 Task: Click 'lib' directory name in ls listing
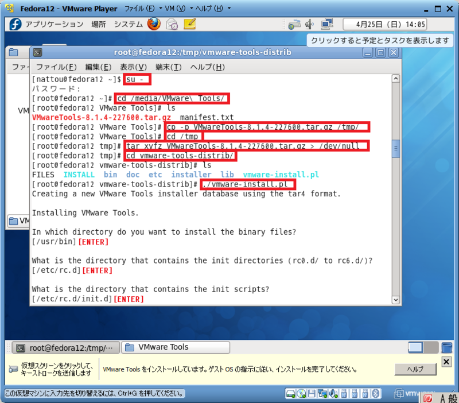click(x=227, y=175)
